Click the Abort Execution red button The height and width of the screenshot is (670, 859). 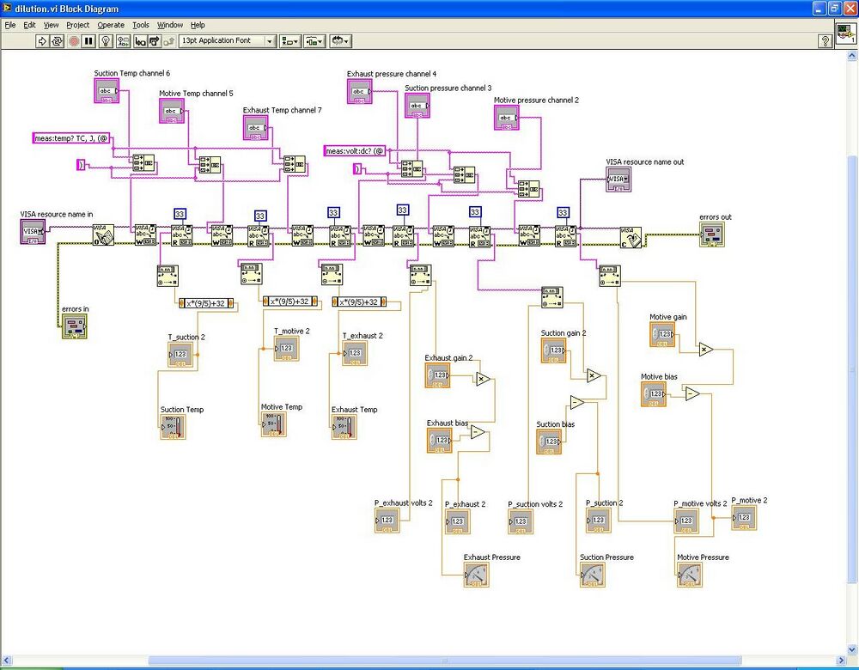click(74, 40)
